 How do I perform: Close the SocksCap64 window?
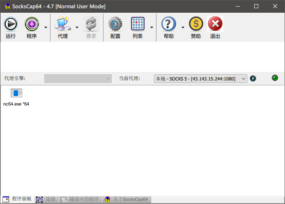click(275, 6)
